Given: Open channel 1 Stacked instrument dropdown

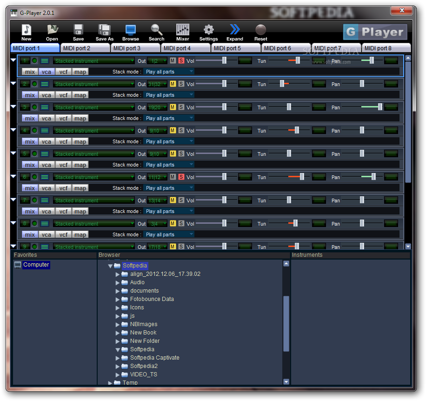Looking at the screenshot, I should pyautogui.click(x=94, y=61).
